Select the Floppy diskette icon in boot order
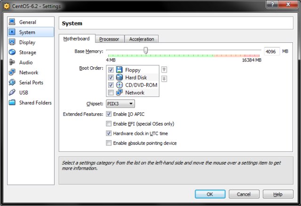Viewport: 301px width, 206px height. pyautogui.click(x=119, y=70)
